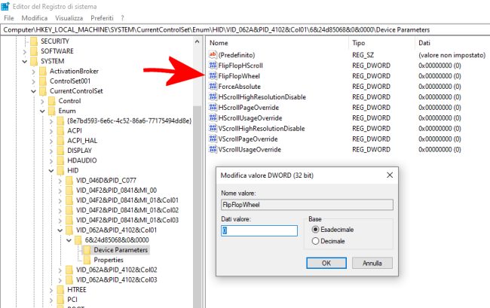The width and height of the screenshot is (490, 308).
Task: Click the HScrollUsageOverride DWORD icon
Action: pyautogui.click(x=213, y=118)
